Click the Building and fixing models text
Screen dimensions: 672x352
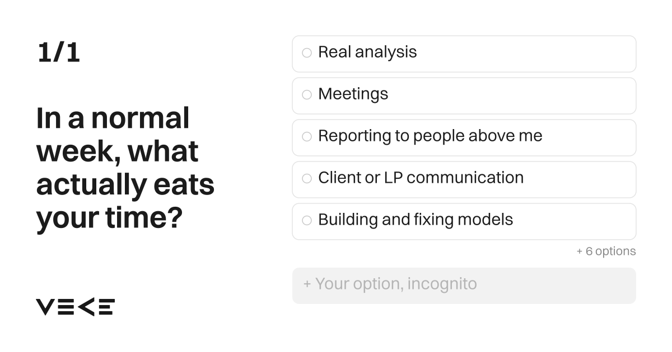point(416,220)
